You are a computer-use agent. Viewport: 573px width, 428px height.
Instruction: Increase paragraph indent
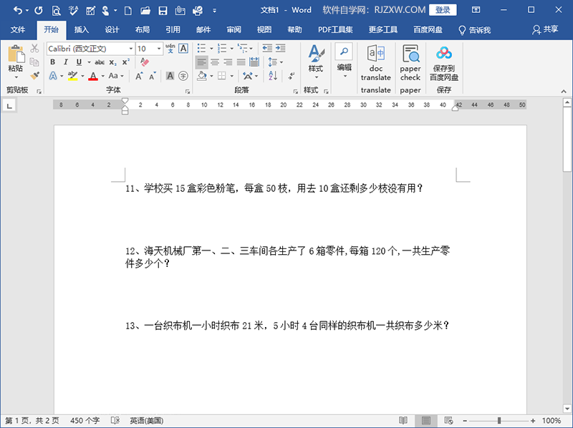point(281,48)
